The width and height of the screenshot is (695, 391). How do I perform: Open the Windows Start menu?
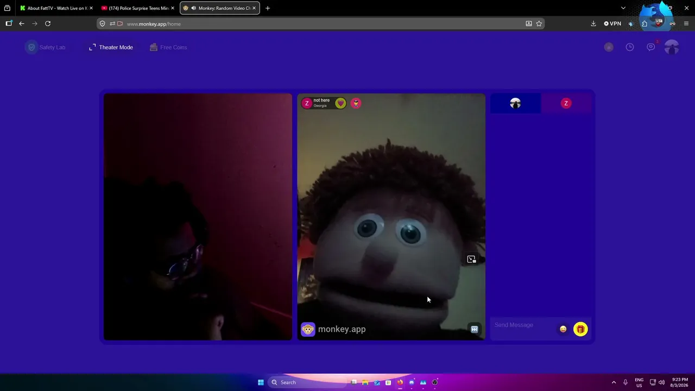(261, 382)
